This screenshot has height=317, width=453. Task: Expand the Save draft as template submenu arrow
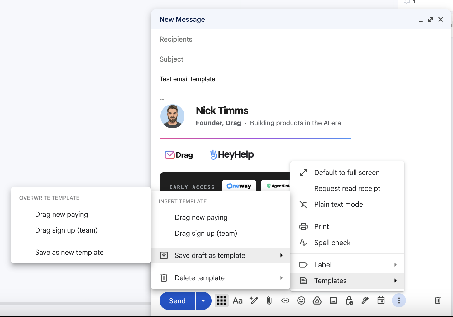(x=281, y=255)
